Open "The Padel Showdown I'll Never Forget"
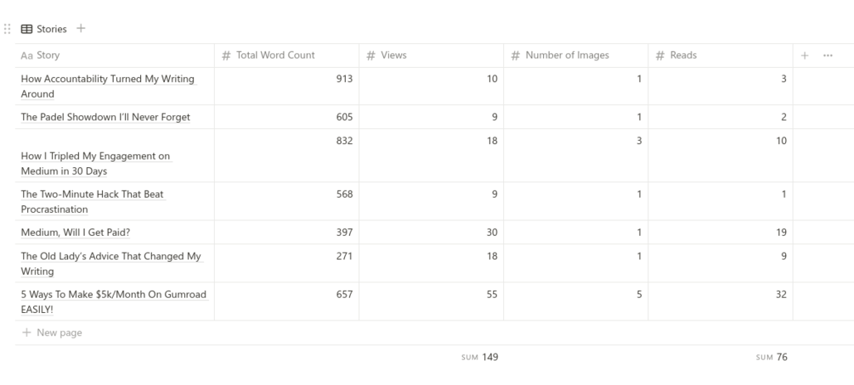This screenshot has height=385, width=854. [x=105, y=117]
